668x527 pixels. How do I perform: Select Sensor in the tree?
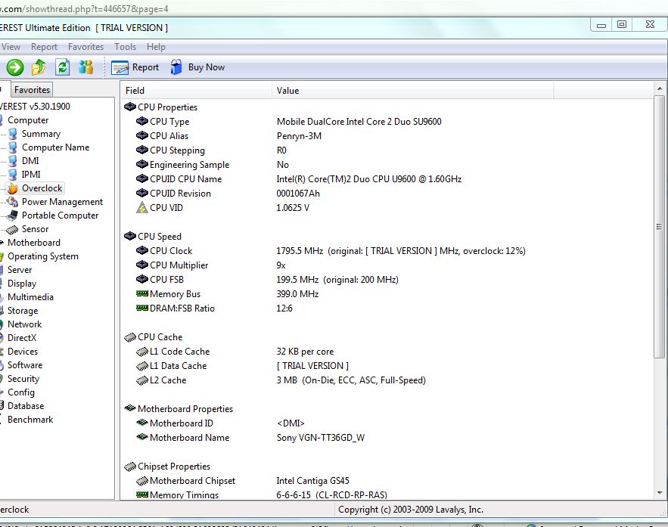click(35, 229)
